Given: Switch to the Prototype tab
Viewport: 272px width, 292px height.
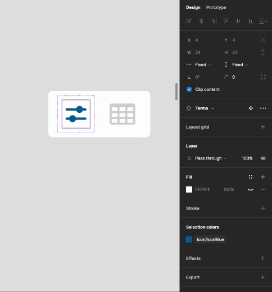Looking at the screenshot, I should (x=216, y=7).
